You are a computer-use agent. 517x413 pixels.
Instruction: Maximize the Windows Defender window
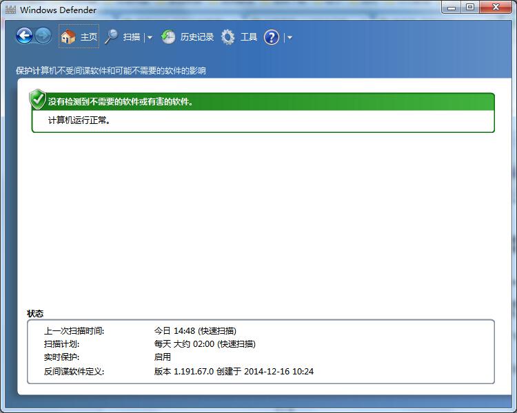pos(470,8)
